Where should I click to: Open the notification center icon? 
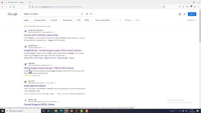(198, 111)
